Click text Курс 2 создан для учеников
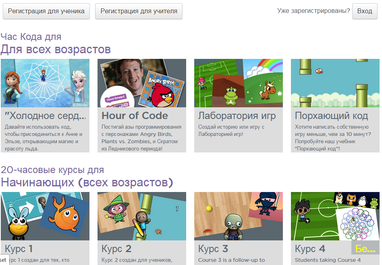Screen dimensions: 382x265 tap(137, 261)
